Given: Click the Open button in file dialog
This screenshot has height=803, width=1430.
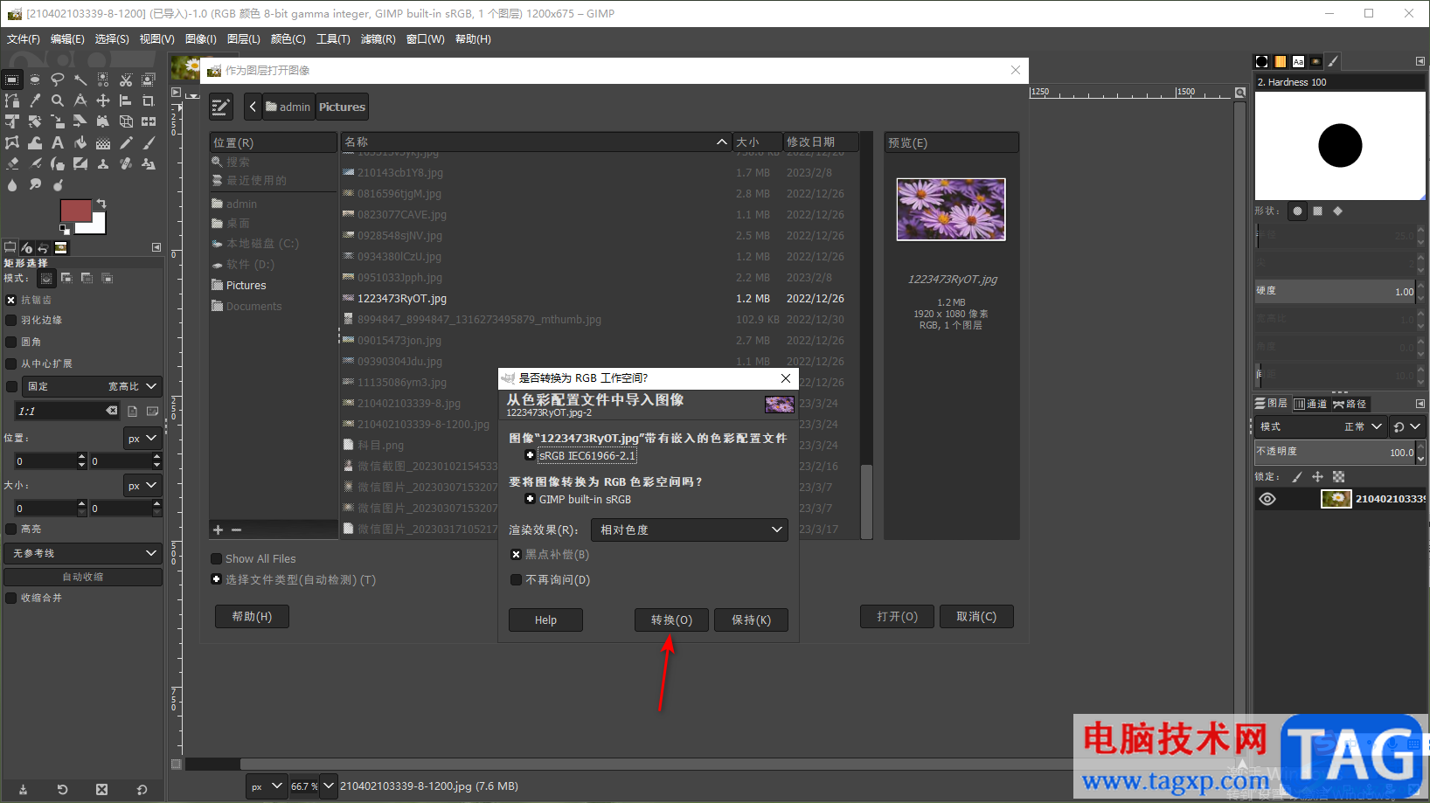Looking at the screenshot, I should 897,616.
